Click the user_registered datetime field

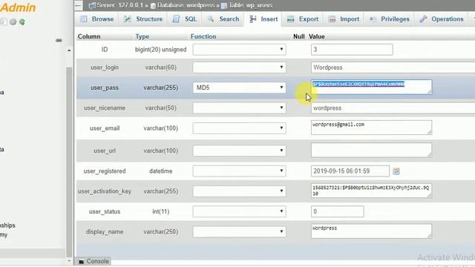pos(350,171)
